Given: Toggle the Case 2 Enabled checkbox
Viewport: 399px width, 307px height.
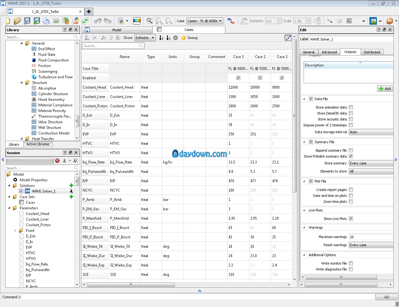Looking at the screenshot, I should click(x=260, y=78).
